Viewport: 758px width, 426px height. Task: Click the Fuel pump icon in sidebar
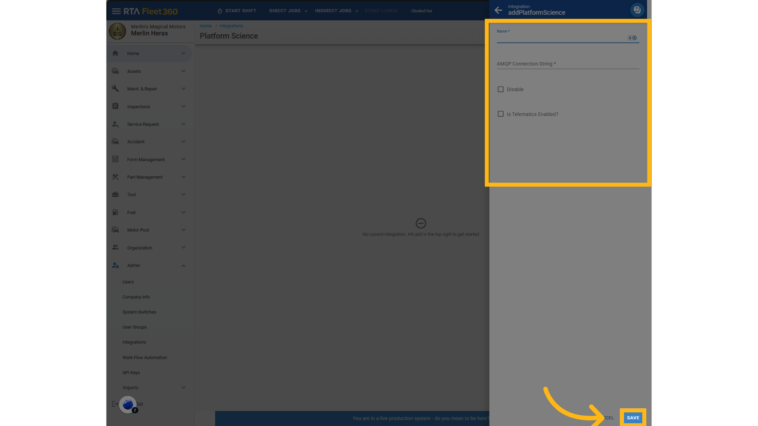115,212
